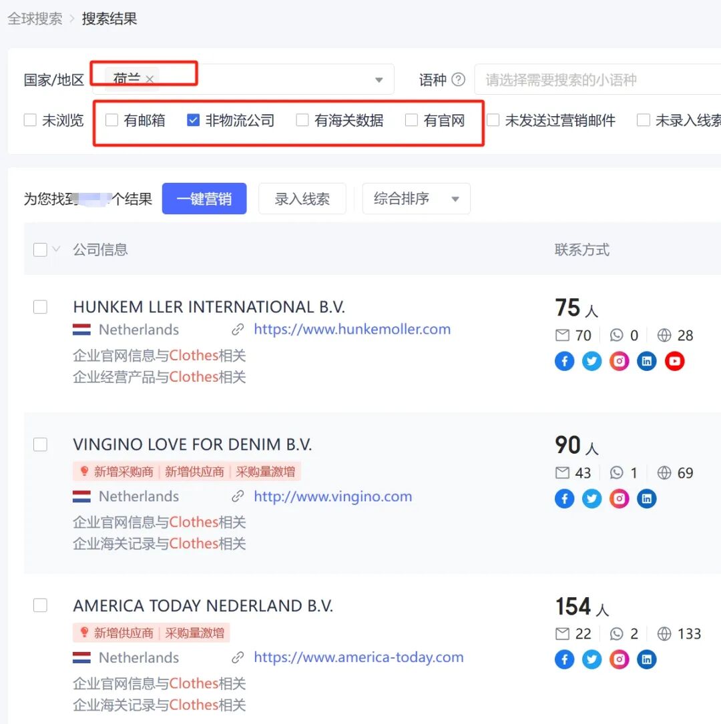The width and height of the screenshot is (721, 724).
Task: Open America Today's LinkedIn icon
Action: [646, 659]
